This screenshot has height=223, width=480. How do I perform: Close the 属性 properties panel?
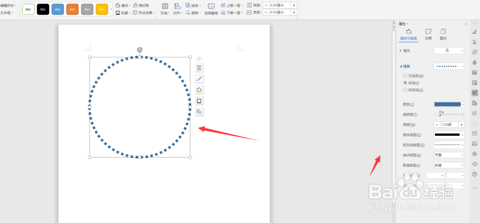466,24
